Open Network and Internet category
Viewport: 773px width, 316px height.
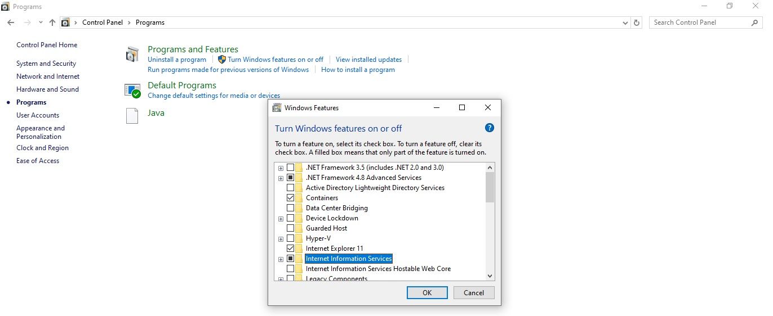[48, 76]
